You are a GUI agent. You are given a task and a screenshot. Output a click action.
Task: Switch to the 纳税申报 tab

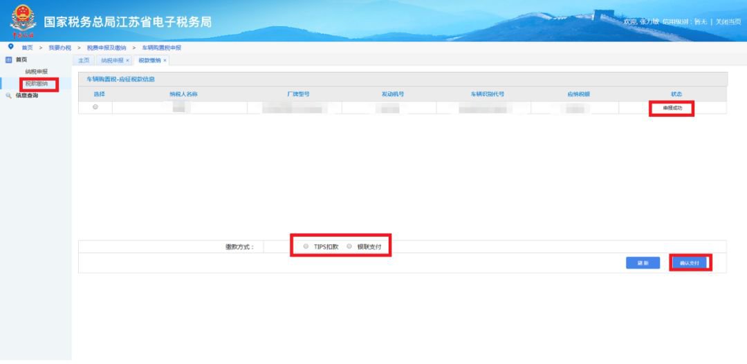111,61
